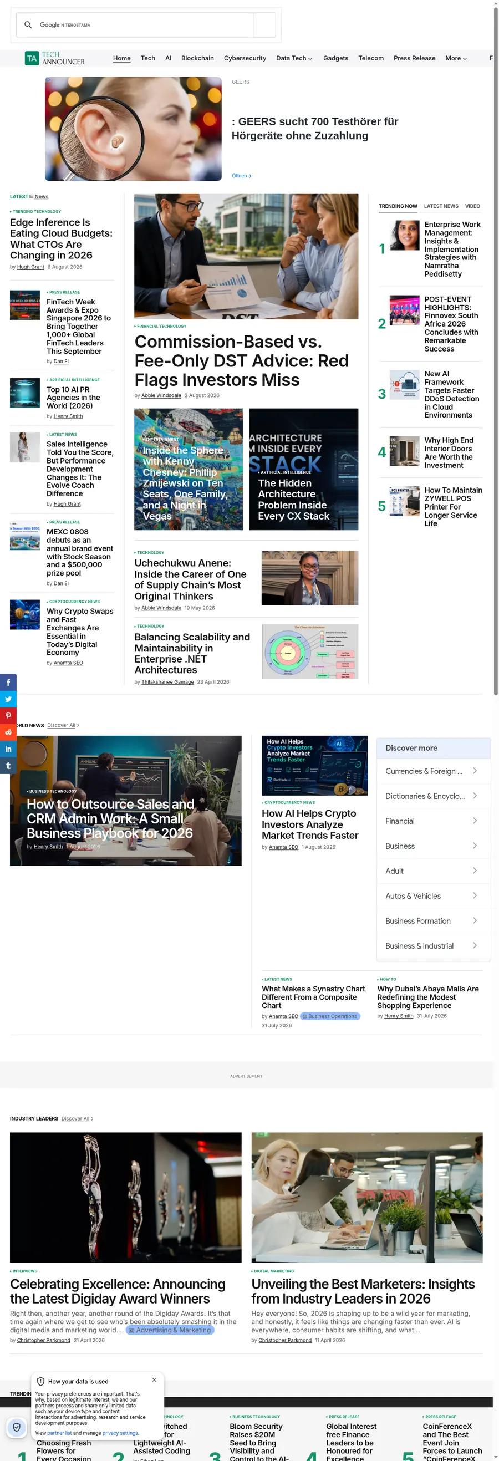Open Uchechukwu Anene article photo
The image size is (499, 1461).
click(x=309, y=578)
